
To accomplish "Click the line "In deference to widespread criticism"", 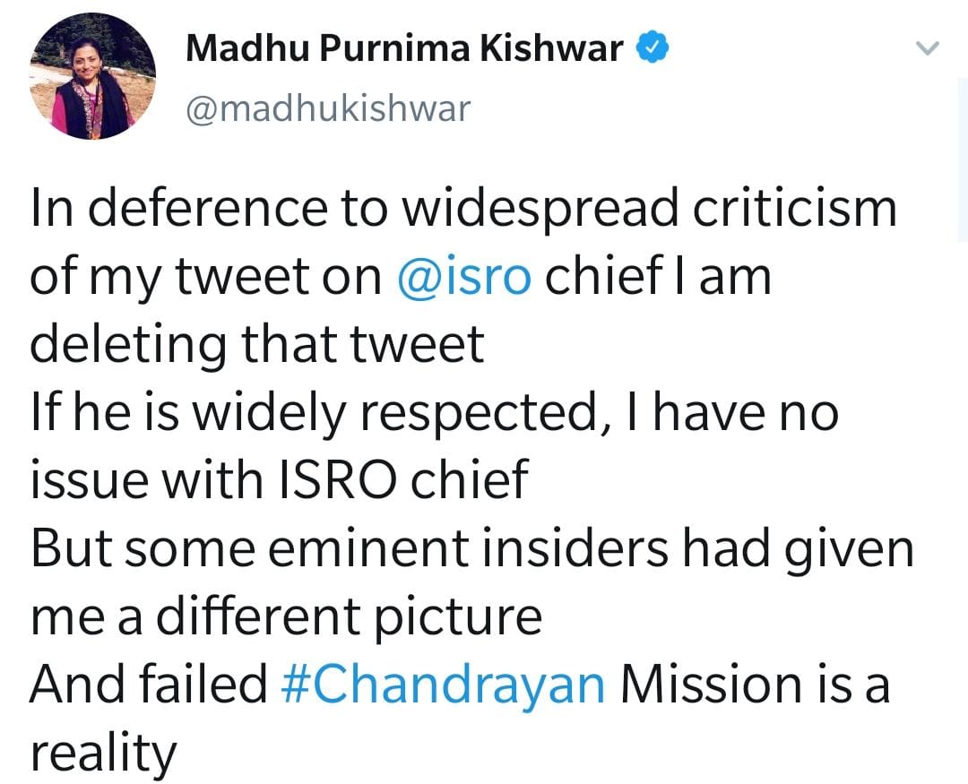I will pyautogui.click(x=463, y=209).
